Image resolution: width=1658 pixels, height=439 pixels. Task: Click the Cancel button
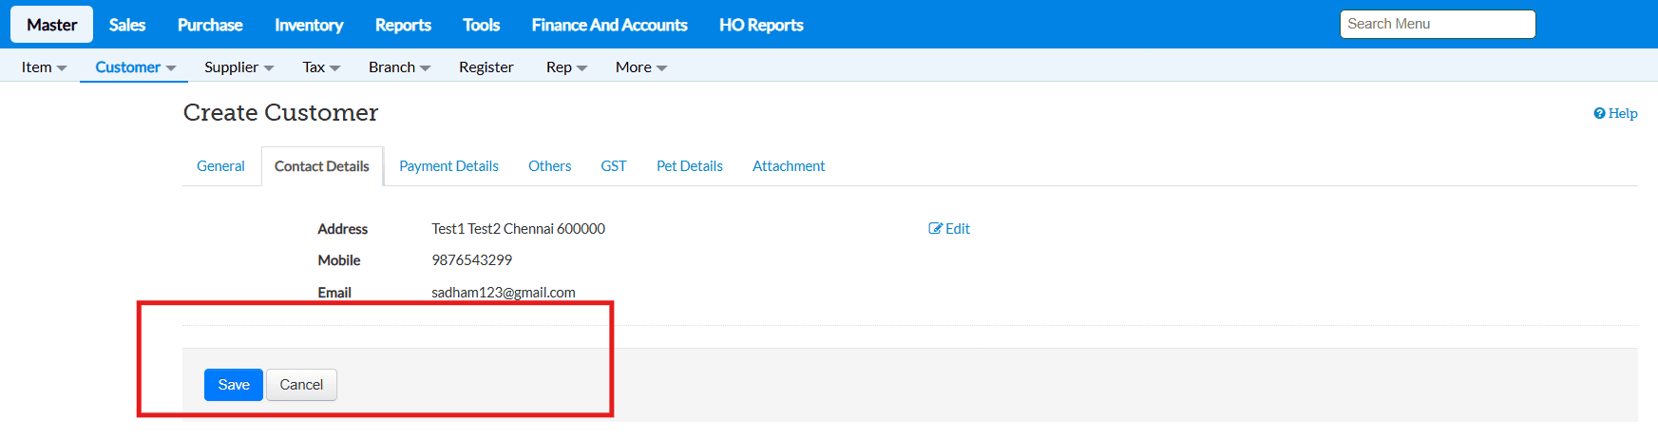click(301, 385)
